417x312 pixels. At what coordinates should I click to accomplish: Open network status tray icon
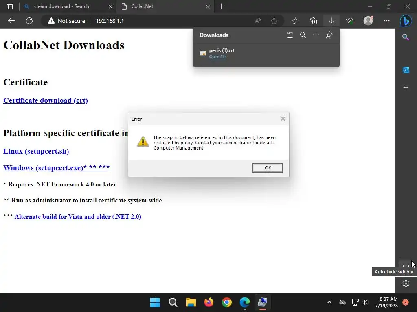[355, 302]
